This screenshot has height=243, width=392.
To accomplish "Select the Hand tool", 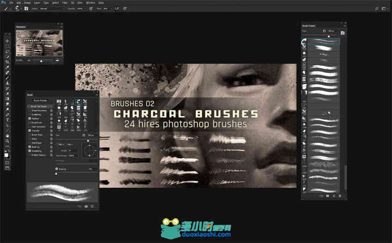I will pos(7,136).
